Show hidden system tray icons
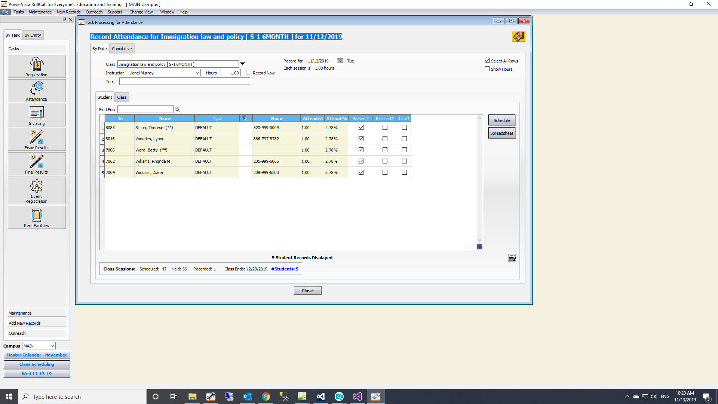This screenshot has height=404, width=718. pos(627,397)
